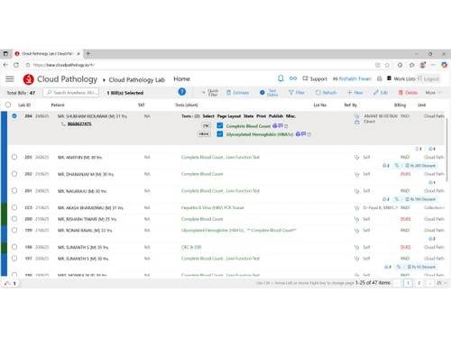Select bill 203 Mr. Anathn row
Viewport: 451px width, 338px height.
(x=14, y=157)
